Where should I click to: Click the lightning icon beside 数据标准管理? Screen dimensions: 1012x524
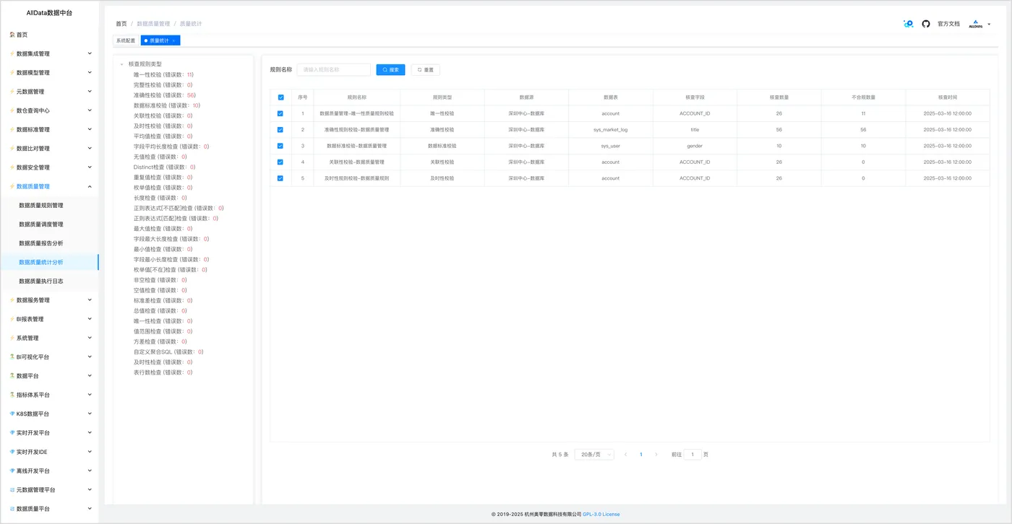coord(12,130)
